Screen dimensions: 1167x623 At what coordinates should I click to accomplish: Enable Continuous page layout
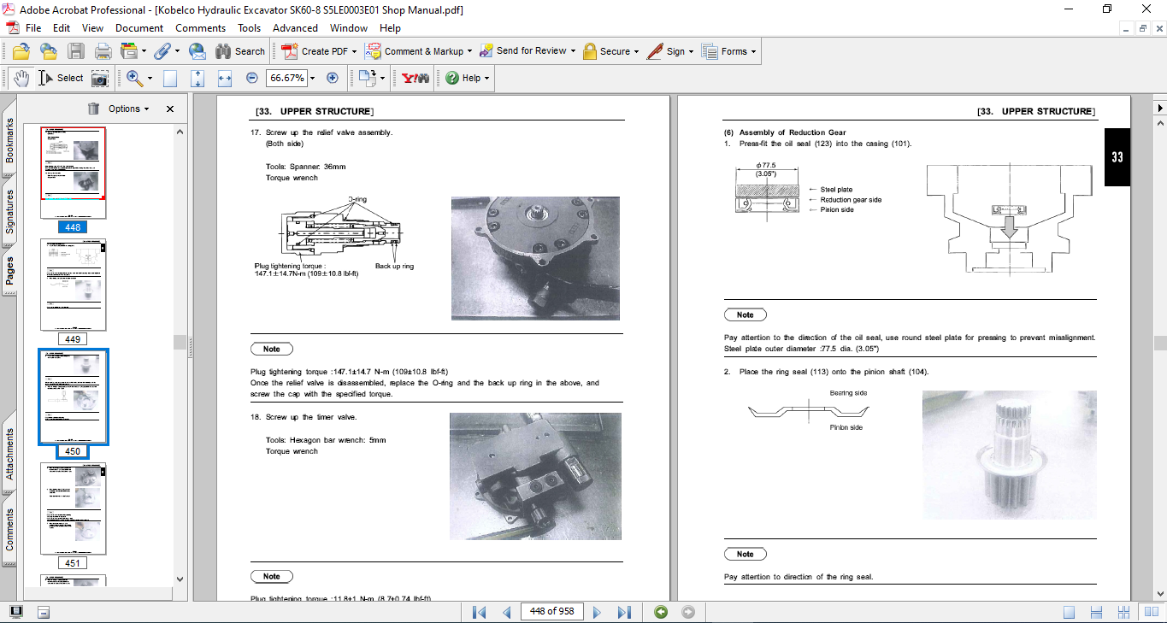[x=1094, y=612]
